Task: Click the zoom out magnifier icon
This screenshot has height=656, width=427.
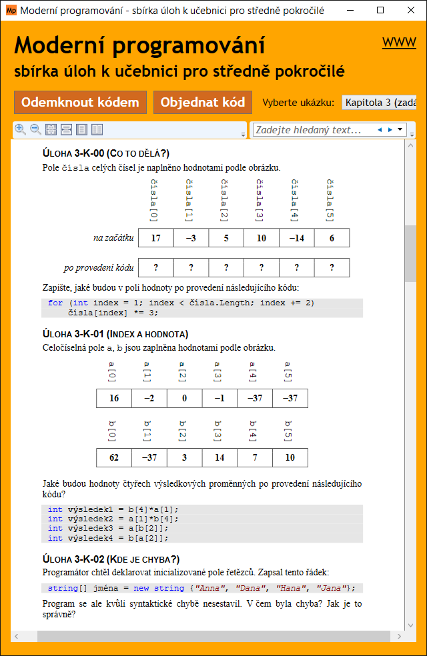Action: 35,129
